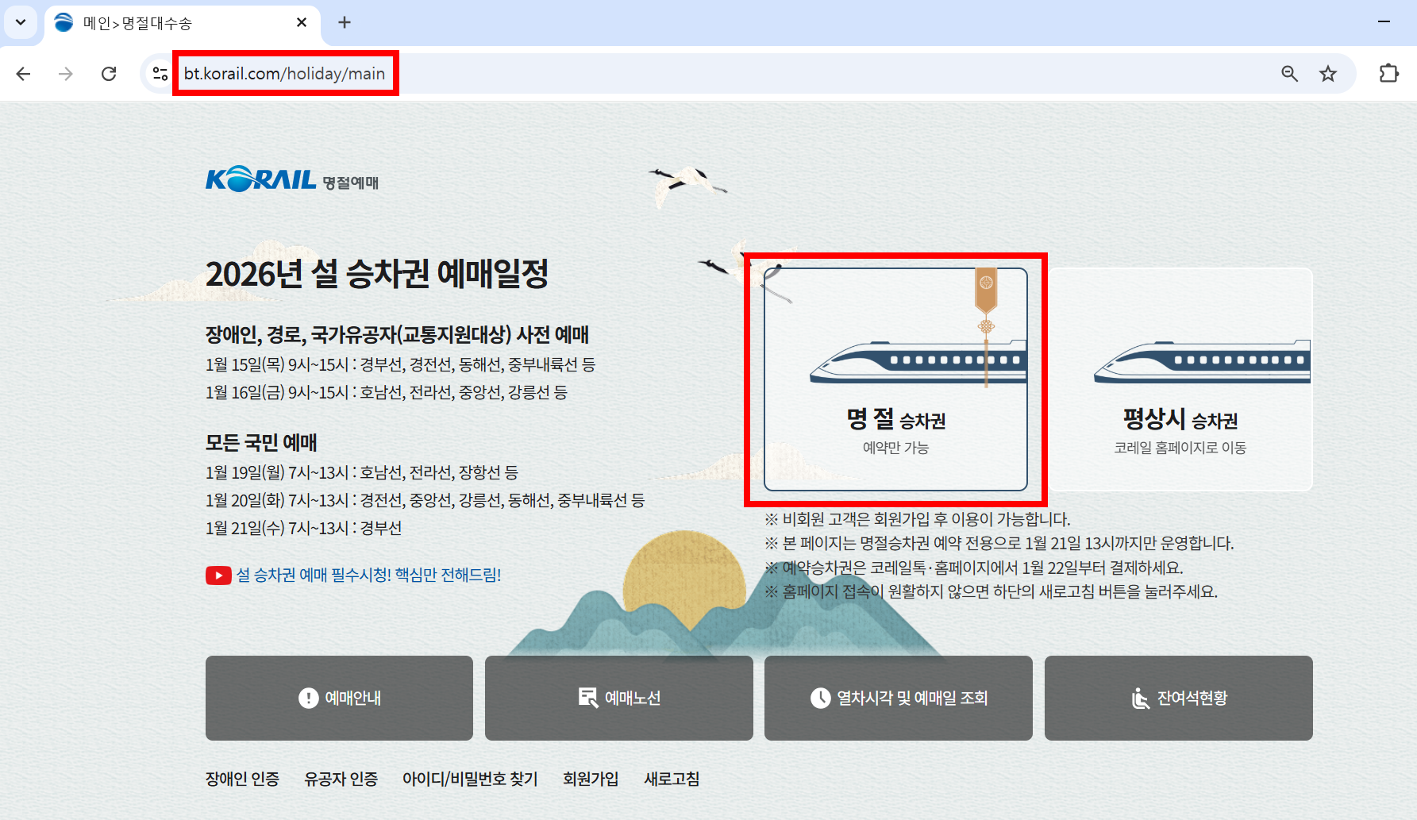Open 아이디/비밀번호 찾기 to recover credentials
This screenshot has width=1417, height=820.
[470, 779]
